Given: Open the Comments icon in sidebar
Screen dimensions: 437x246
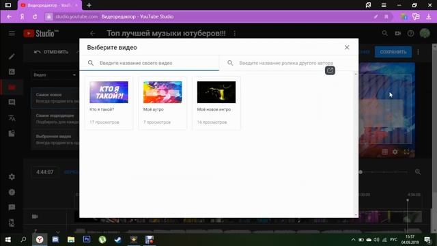Looking at the screenshot, I should pyautogui.click(x=12, y=102).
